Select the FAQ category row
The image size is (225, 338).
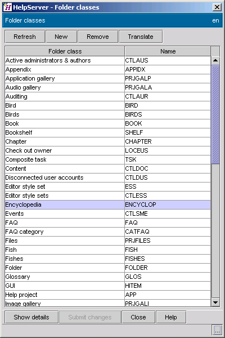(x=107, y=232)
